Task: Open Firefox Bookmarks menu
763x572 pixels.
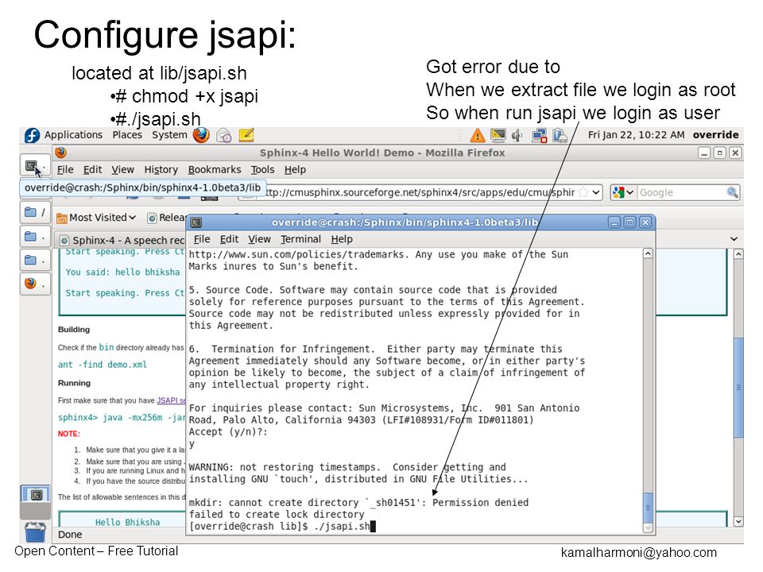Action: [x=215, y=170]
